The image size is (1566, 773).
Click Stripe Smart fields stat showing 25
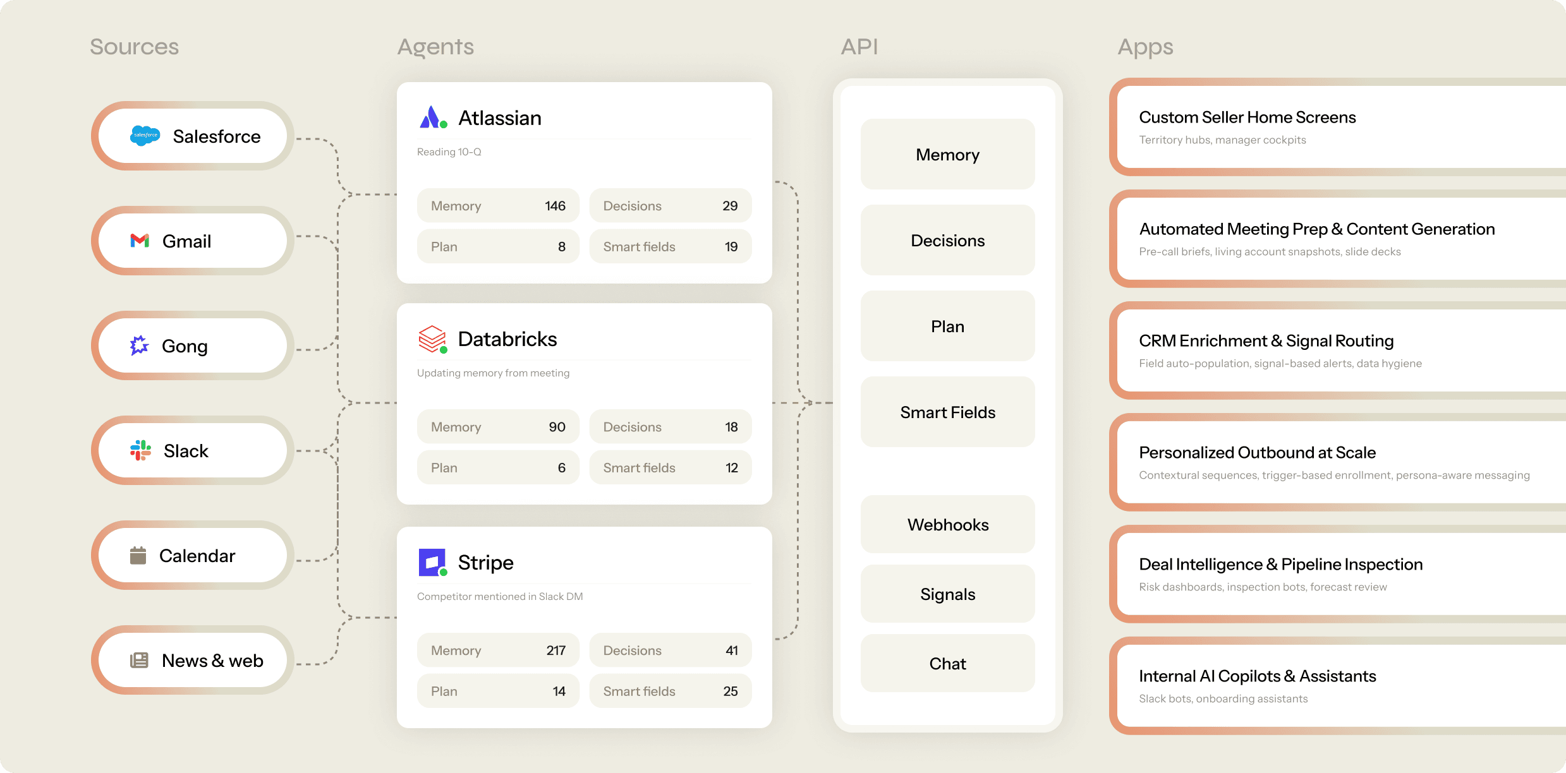click(670, 691)
